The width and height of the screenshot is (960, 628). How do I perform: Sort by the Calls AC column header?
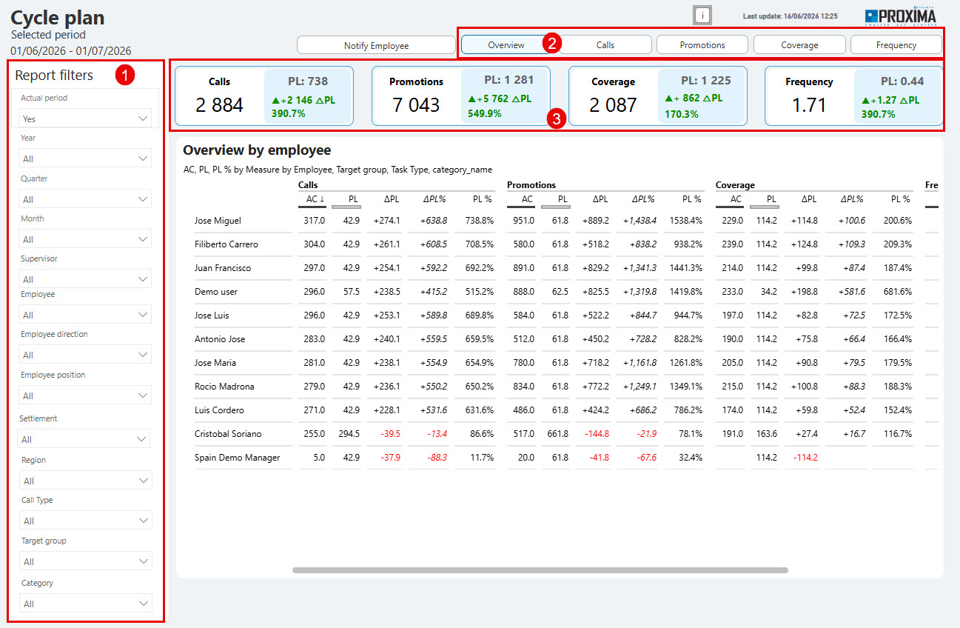[312, 199]
